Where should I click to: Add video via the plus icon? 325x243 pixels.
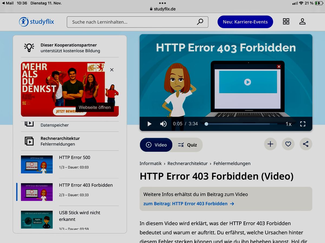270,144
